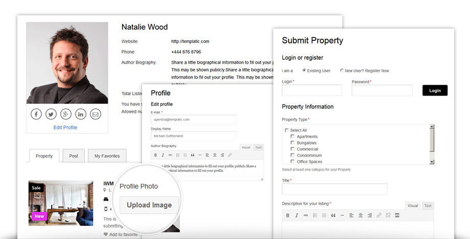
Task: Click Property Type list scroll up arrow
Action: tap(432, 127)
